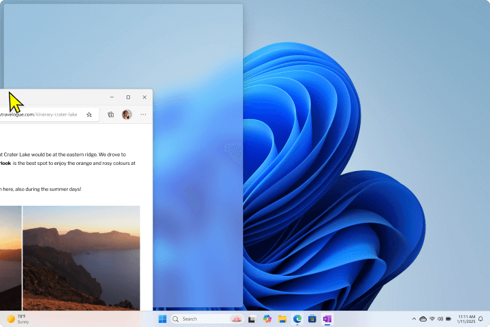Open Task View from the taskbar
Viewport: 490px width, 327px height.
coord(252,319)
